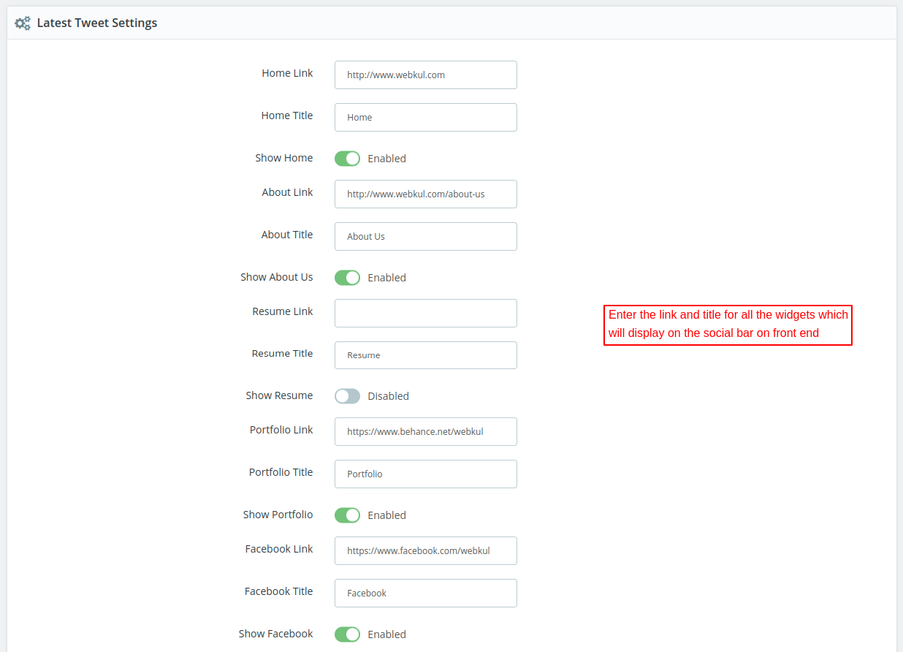Toggle the Show Facebook switch
903x652 pixels.
tap(348, 634)
